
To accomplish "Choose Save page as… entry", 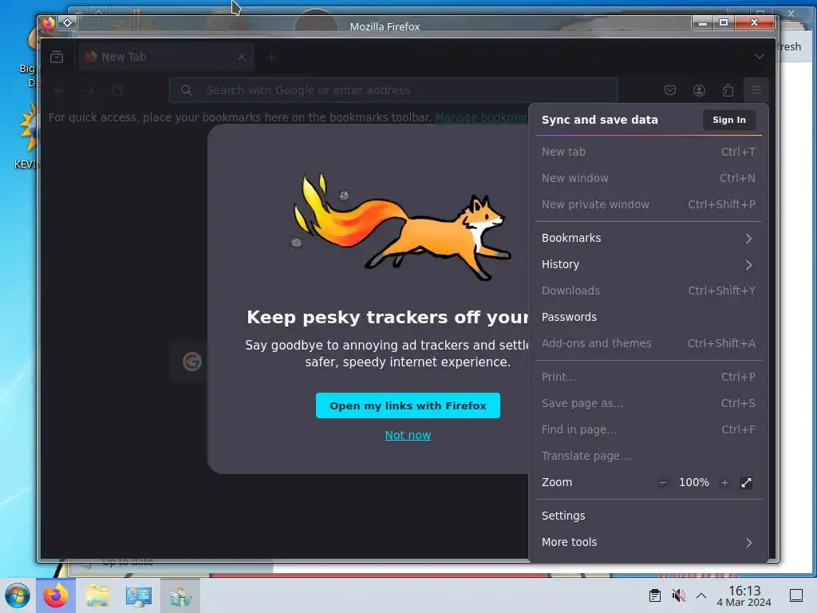I will 648,403.
